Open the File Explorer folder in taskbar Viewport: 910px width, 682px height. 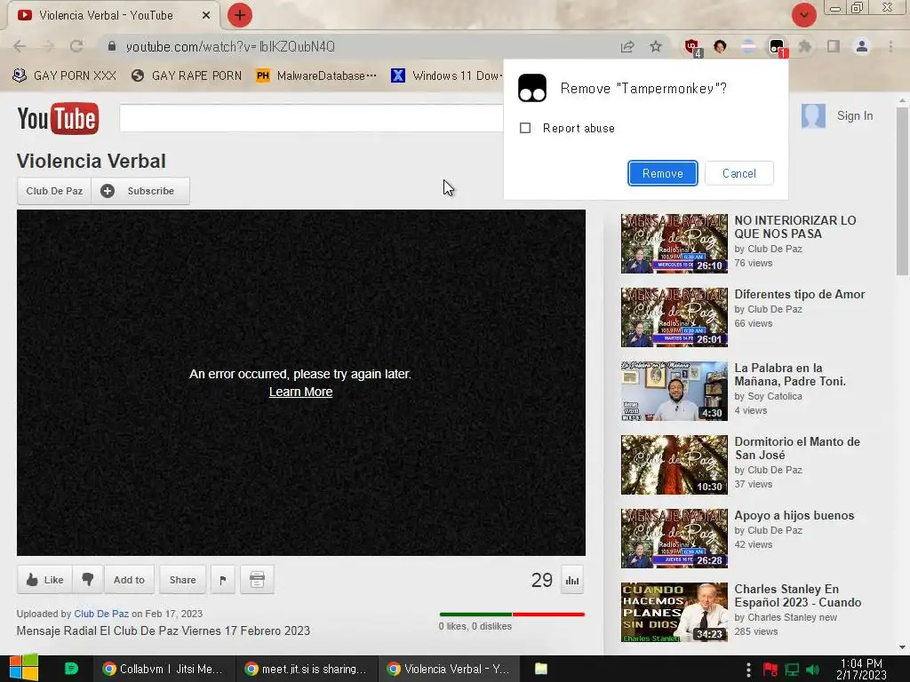pyautogui.click(x=541, y=669)
